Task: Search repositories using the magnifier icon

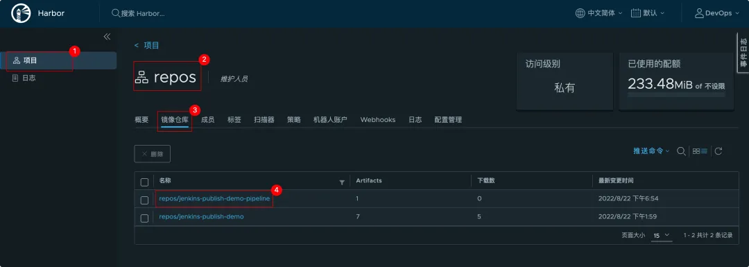Action: click(x=682, y=151)
